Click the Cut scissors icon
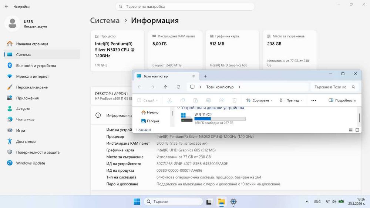Image resolution: width=370 pixels, height=208 pixels. click(169, 100)
